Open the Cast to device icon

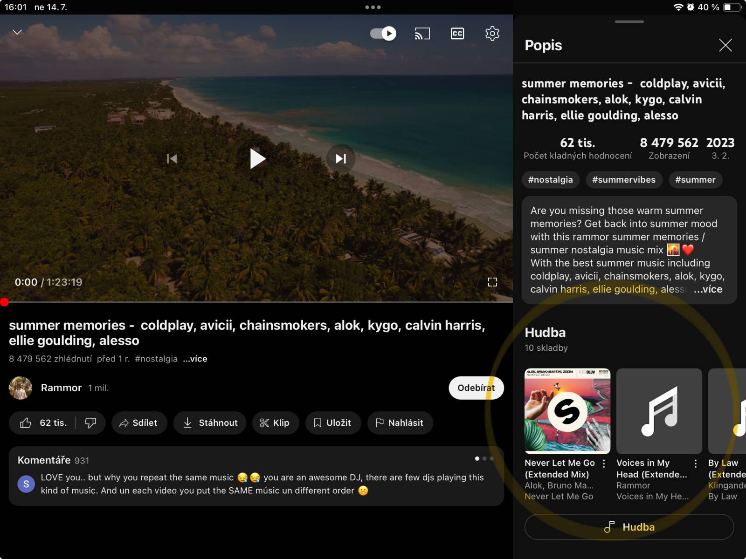click(422, 34)
